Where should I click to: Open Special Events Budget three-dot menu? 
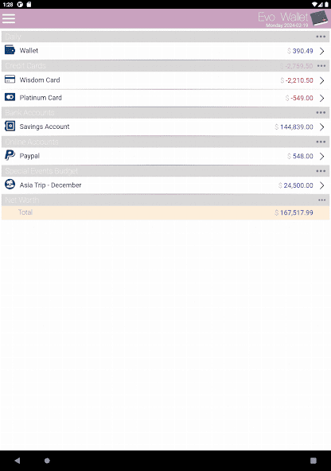coord(321,171)
